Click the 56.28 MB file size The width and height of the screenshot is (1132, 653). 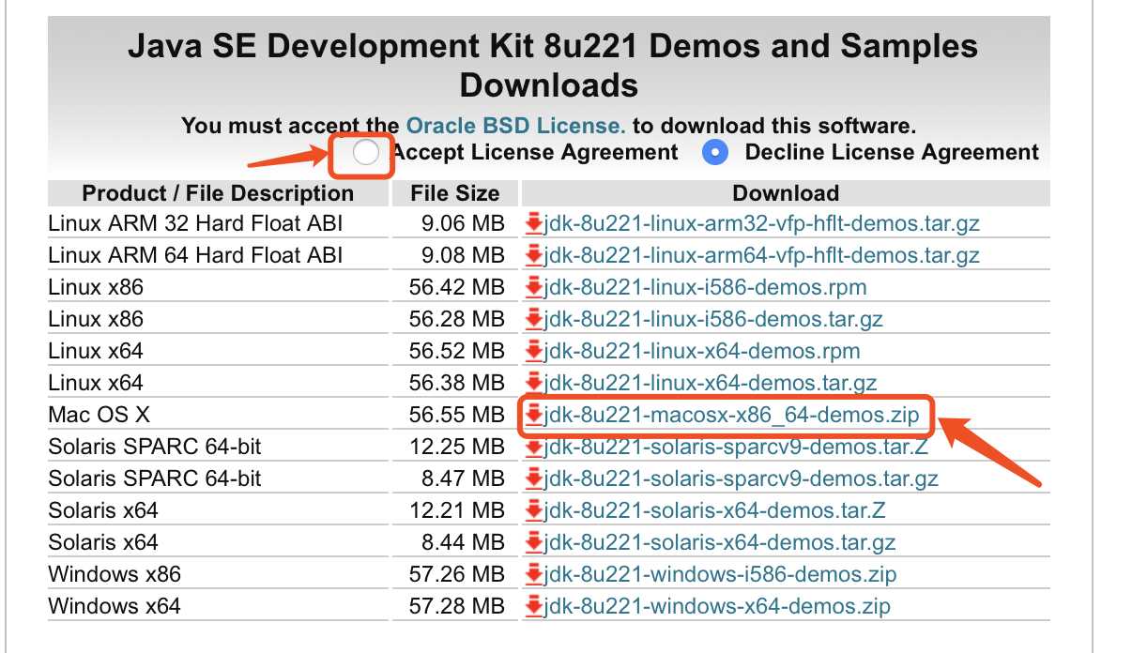click(457, 319)
